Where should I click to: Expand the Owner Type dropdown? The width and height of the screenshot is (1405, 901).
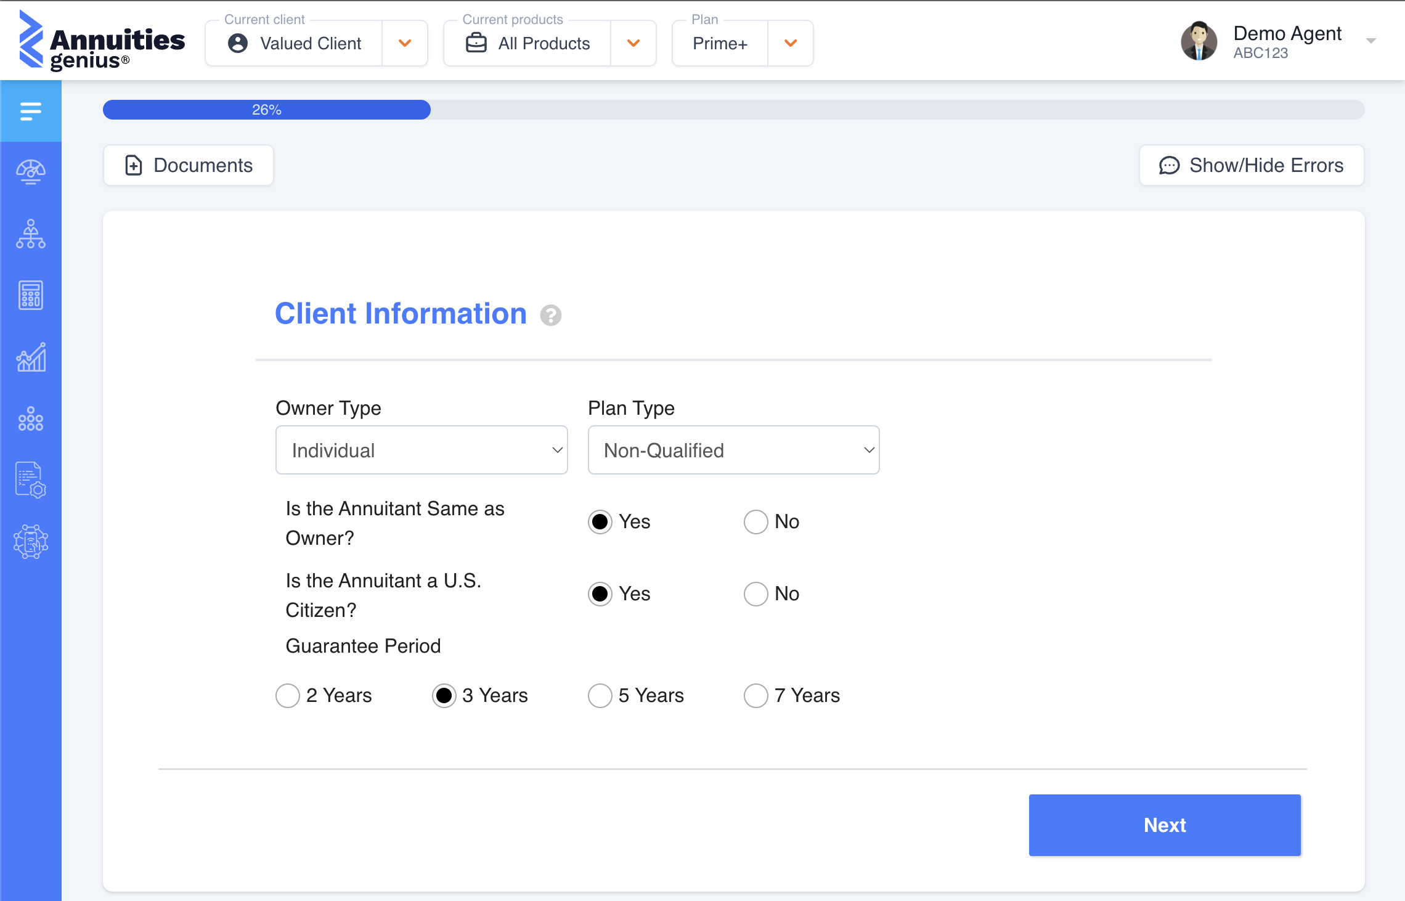[x=421, y=450]
